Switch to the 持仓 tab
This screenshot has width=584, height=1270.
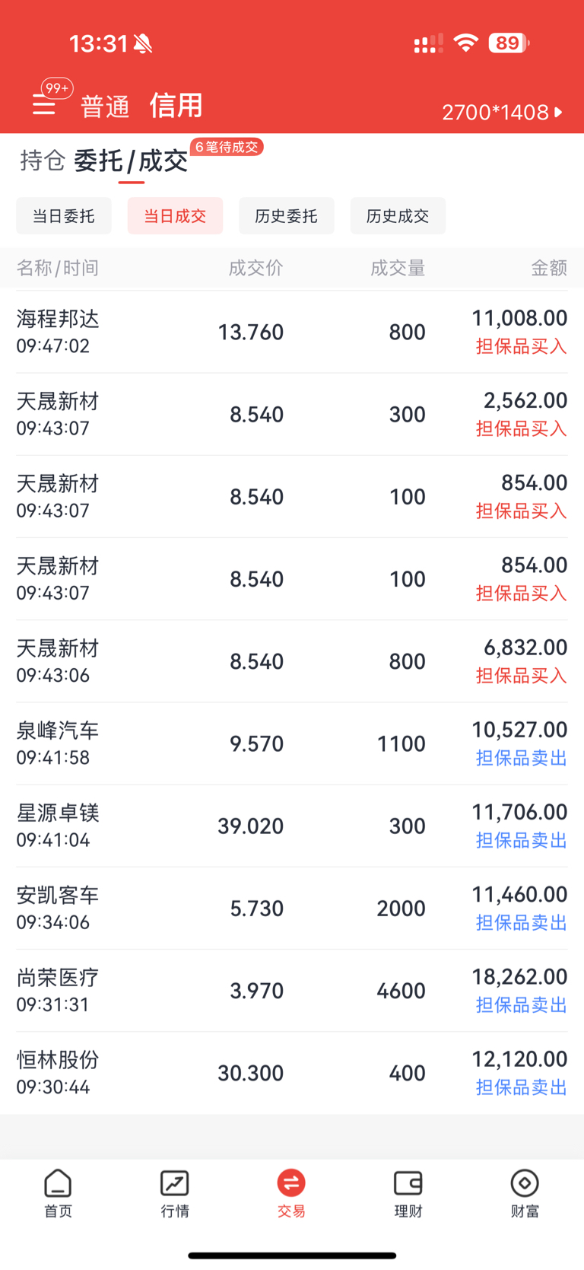[43, 161]
